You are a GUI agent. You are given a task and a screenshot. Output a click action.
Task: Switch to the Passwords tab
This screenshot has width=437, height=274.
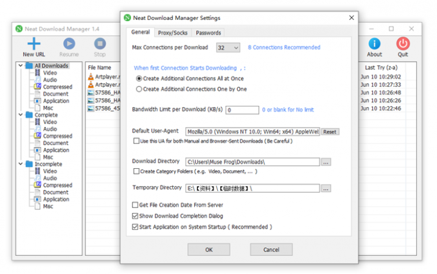click(208, 33)
